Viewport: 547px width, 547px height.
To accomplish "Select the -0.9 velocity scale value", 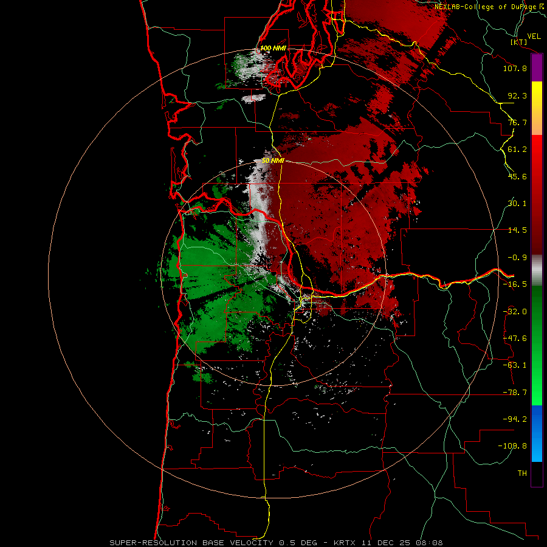I will (x=517, y=258).
